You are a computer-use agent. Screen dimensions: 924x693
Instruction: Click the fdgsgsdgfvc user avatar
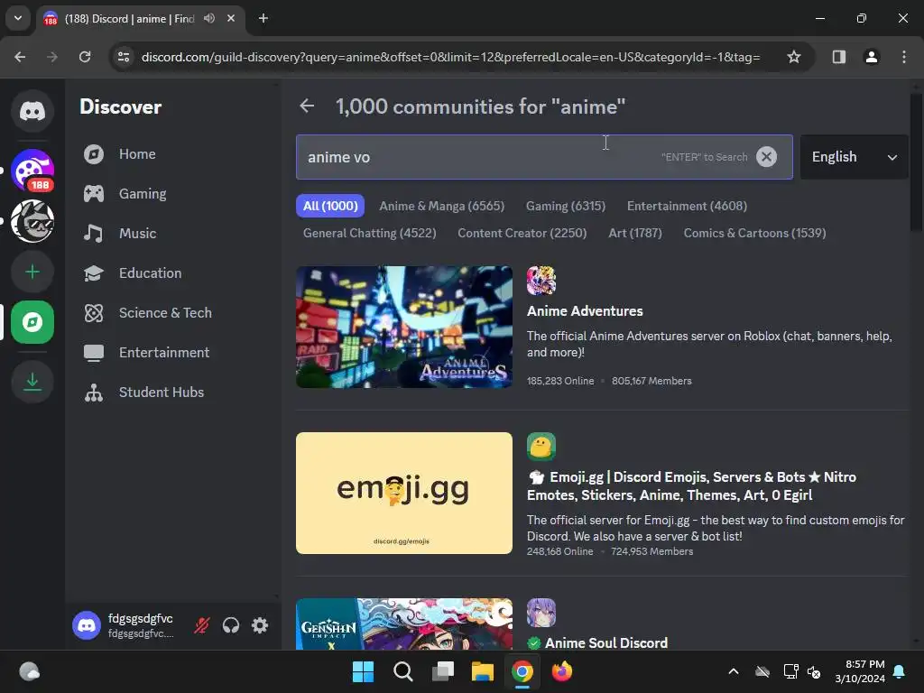pyautogui.click(x=87, y=625)
